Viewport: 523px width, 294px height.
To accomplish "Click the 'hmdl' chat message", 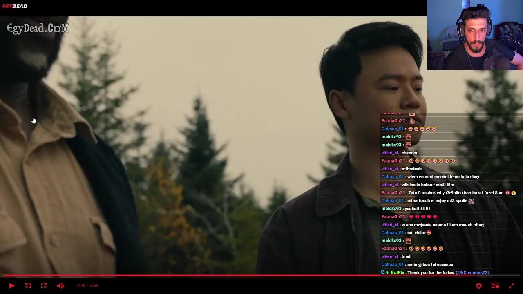I will pyautogui.click(x=396, y=256).
